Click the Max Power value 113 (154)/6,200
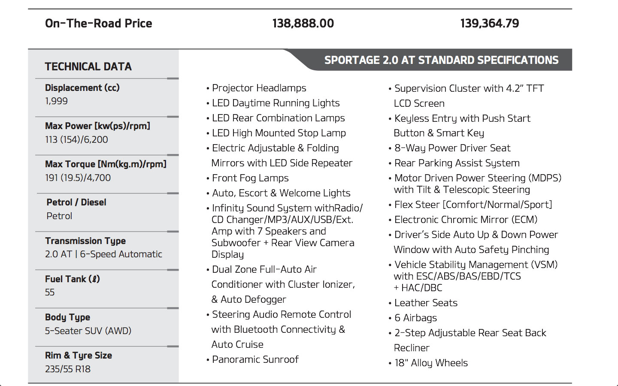 tap(76, 139)
